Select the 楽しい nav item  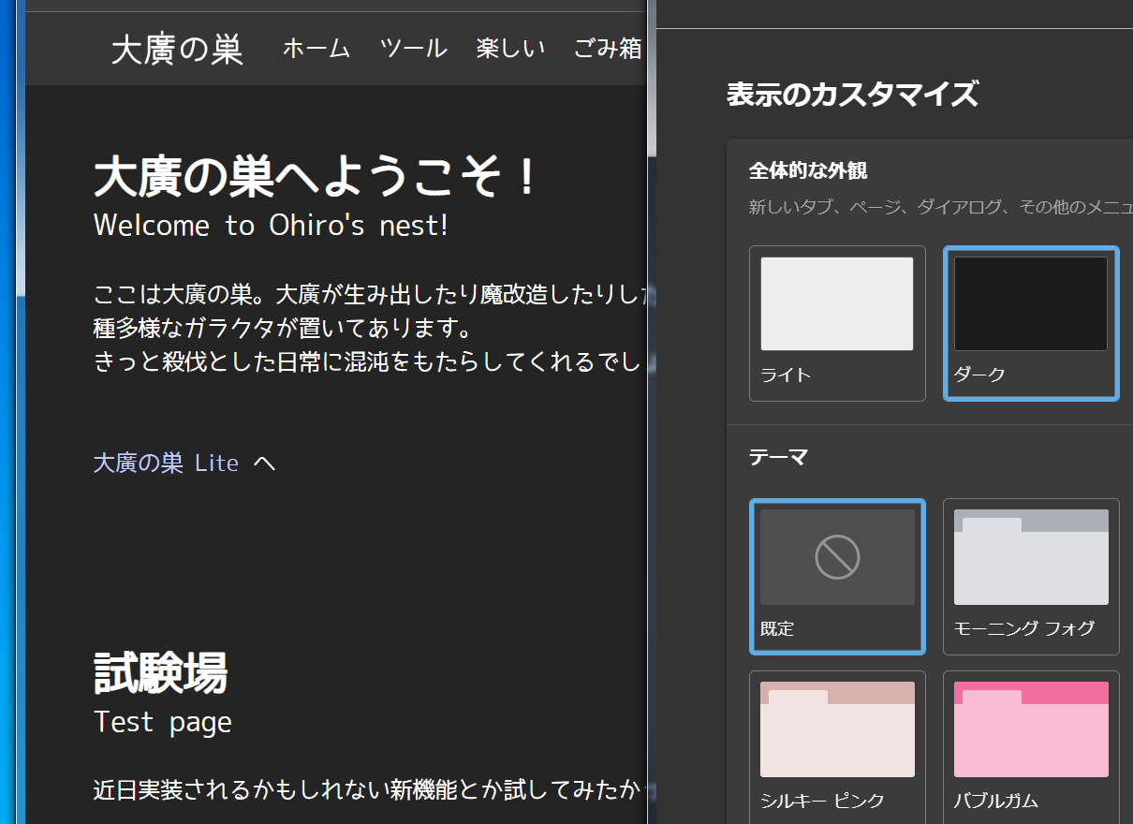[x=510, y=49]
